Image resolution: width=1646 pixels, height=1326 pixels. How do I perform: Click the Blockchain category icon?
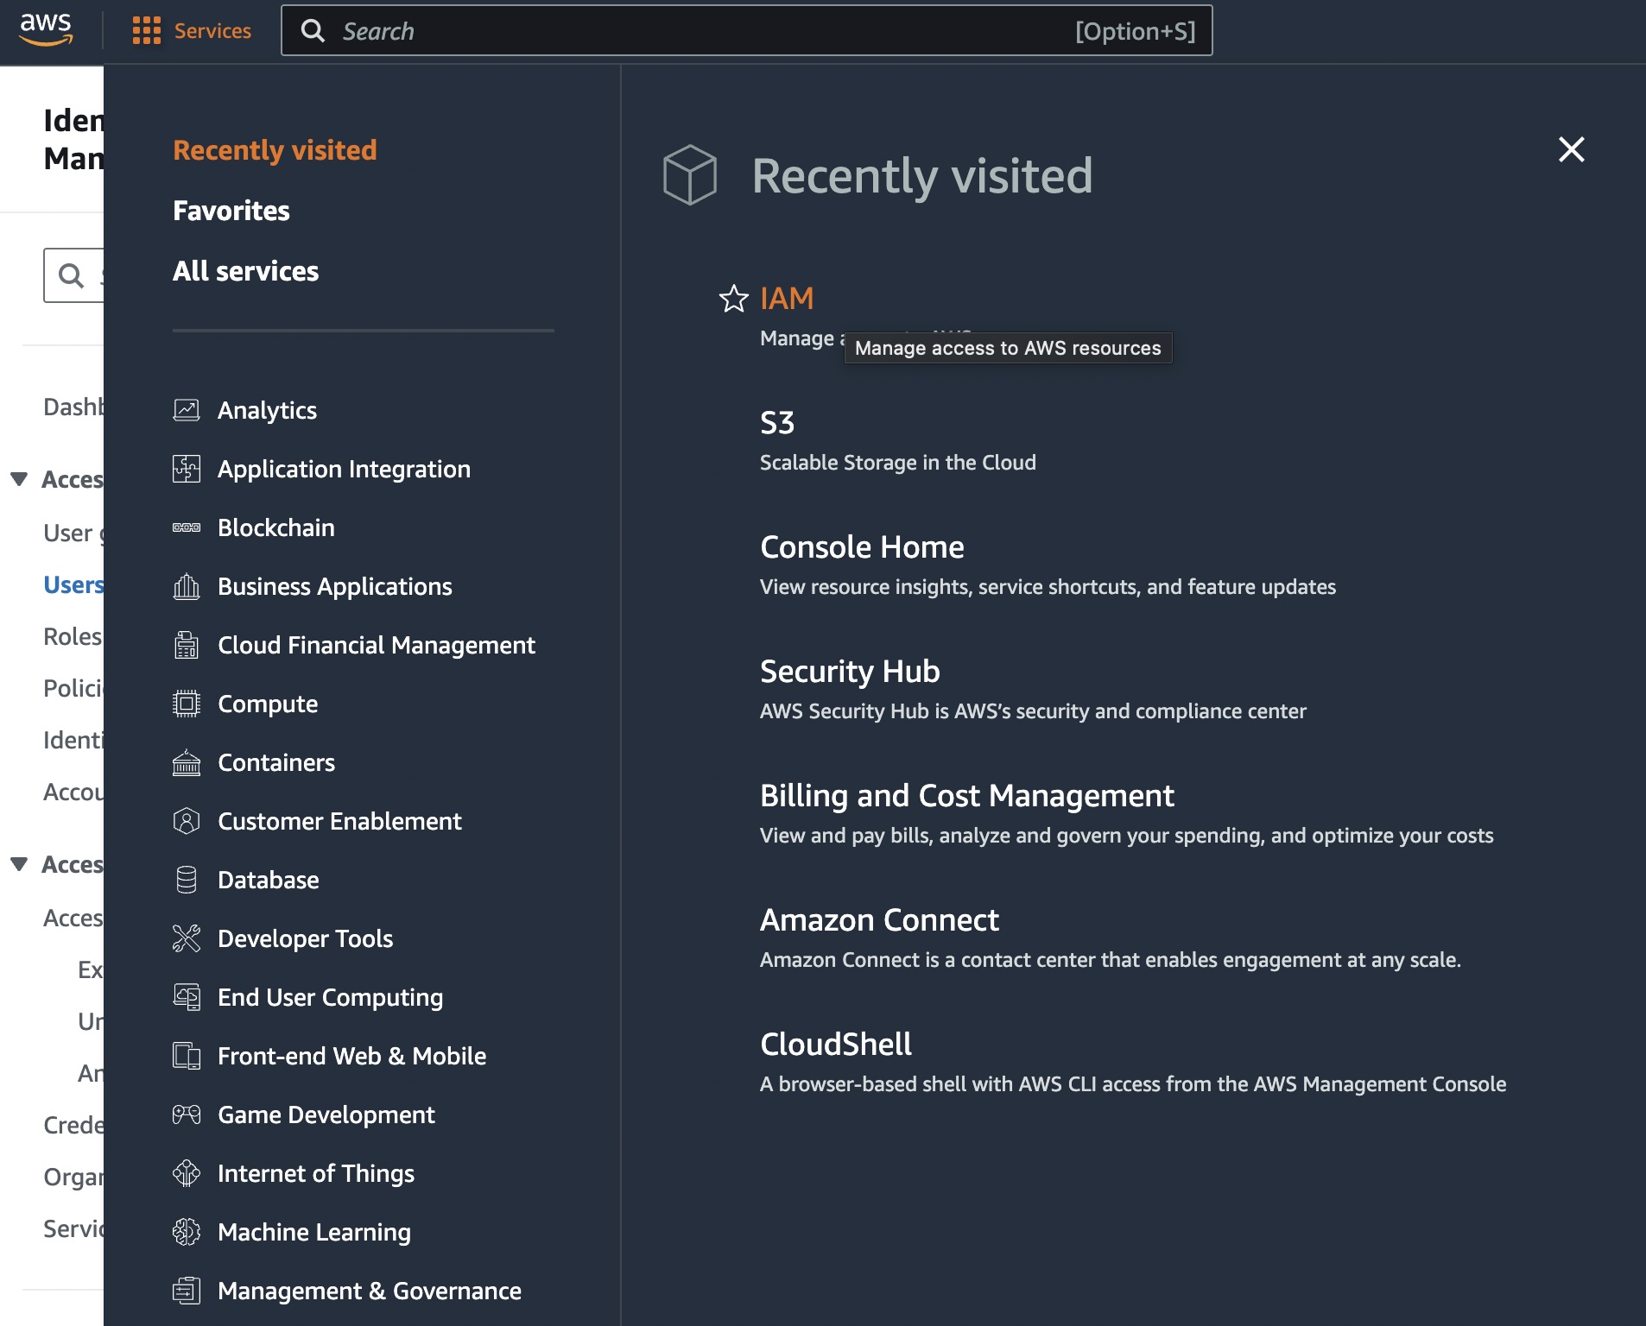coord(187,527)
